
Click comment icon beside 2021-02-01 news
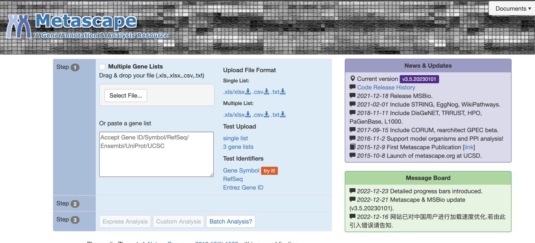pos(353,104)
